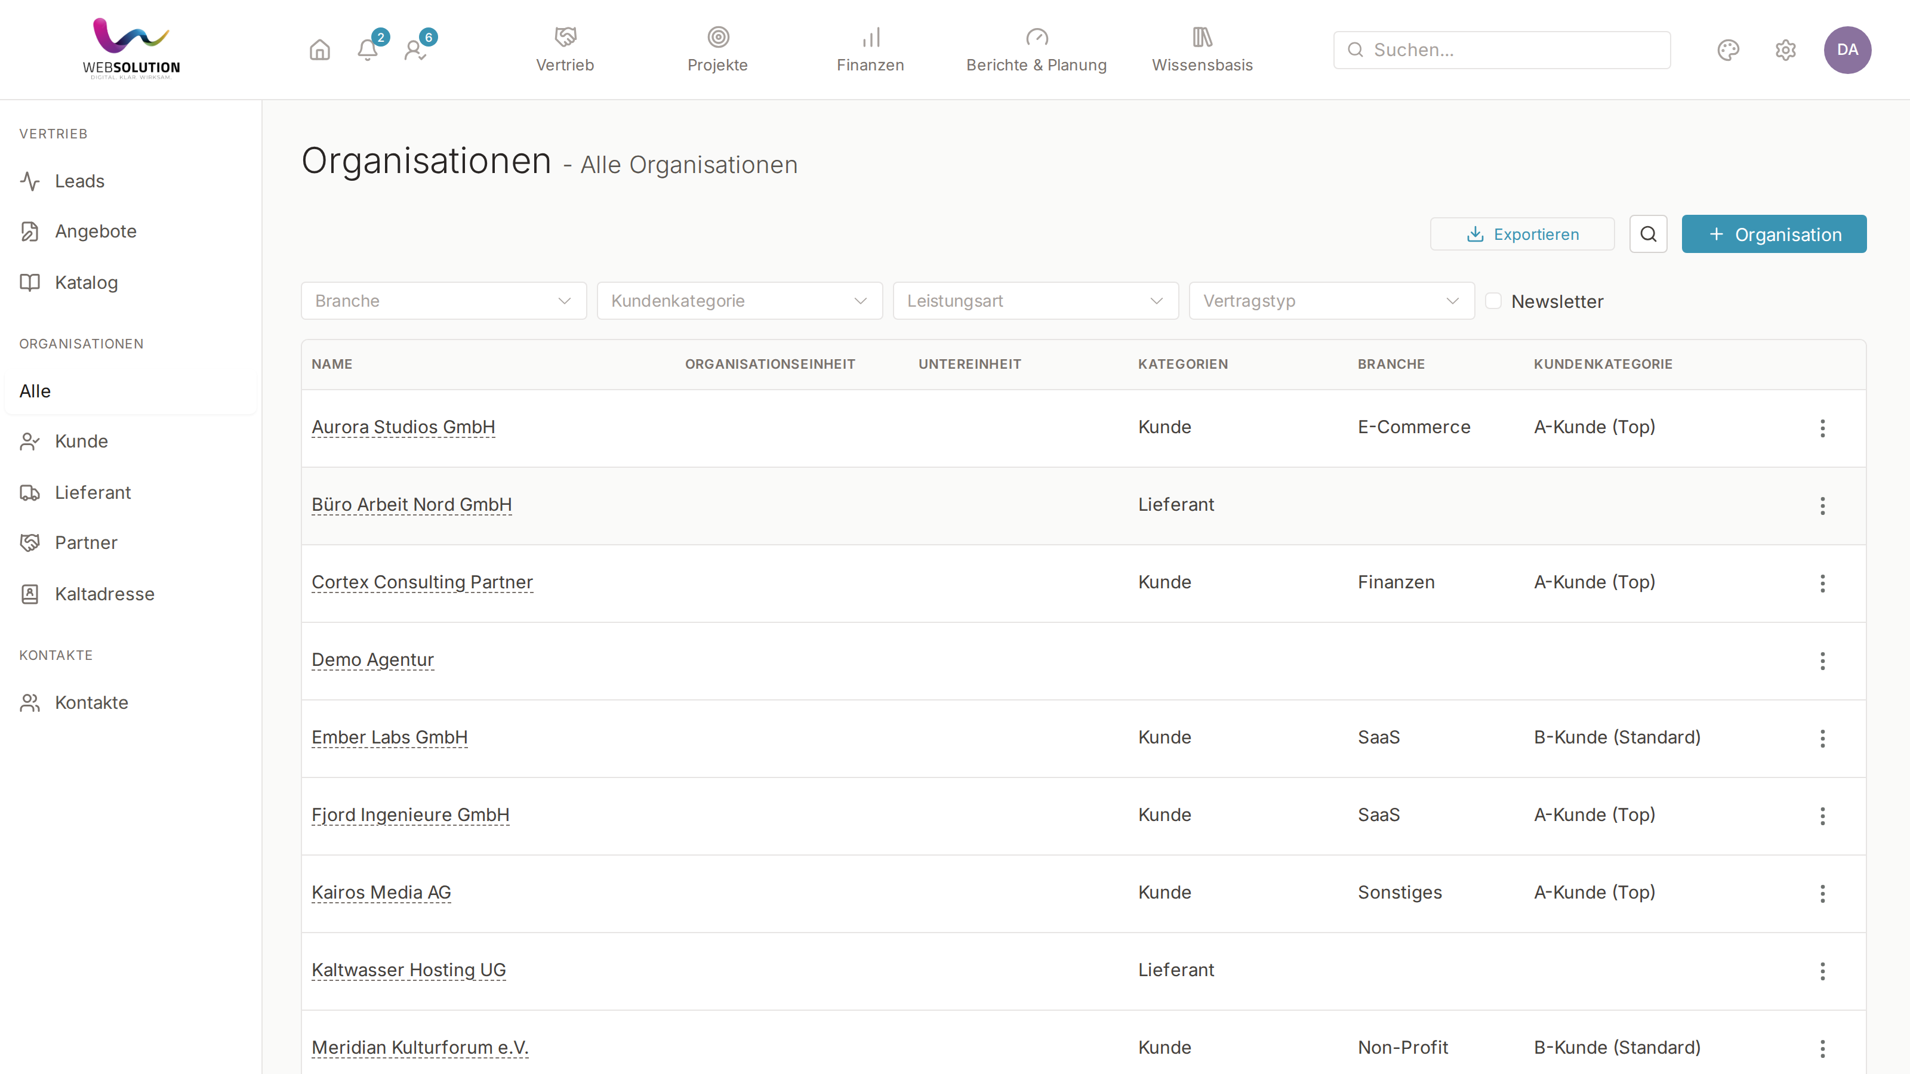Open the DA user avatar menu
Screen dimensions: 1910x1074
[1847, 50]
